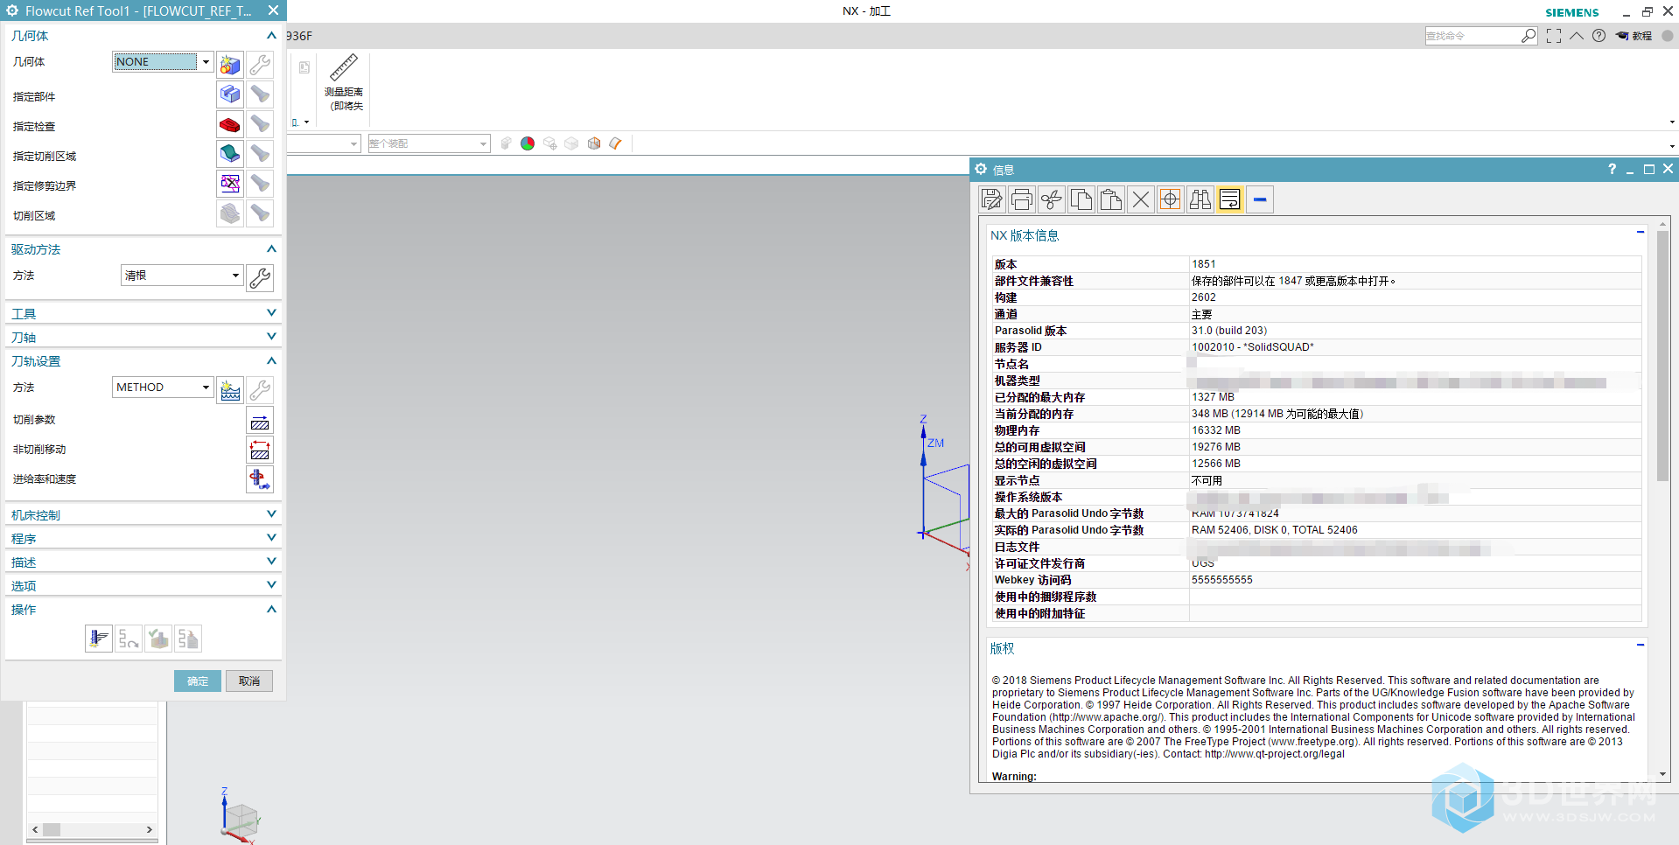Collapse the 版权 copyright section
Image resolution: width=1679 pixels, height=845 pixels.
tap(1641, 646)
